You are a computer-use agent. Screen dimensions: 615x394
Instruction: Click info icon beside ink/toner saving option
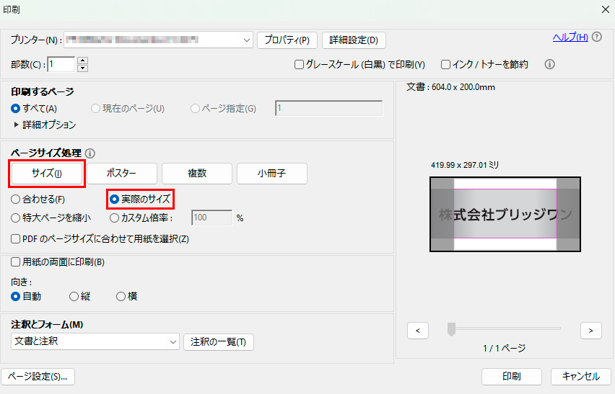click(x=549, y=64)
